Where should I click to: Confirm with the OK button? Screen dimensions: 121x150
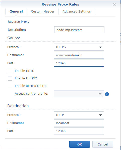point(80,144)
